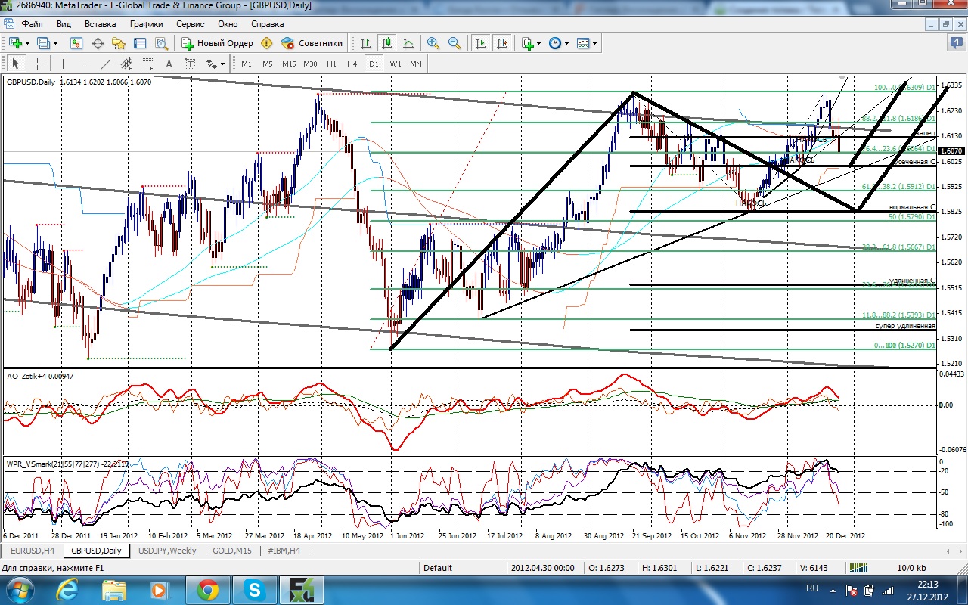This screenshot has width=968, height=605.
Task: Select the Crosshair cursor tool
Action: 36,64
